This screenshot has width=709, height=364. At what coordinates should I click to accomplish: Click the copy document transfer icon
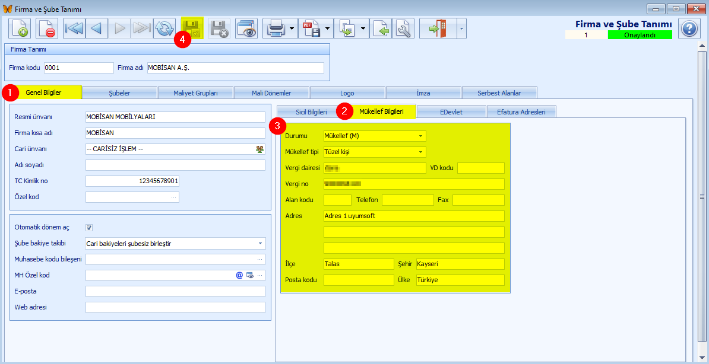(346, 29)
